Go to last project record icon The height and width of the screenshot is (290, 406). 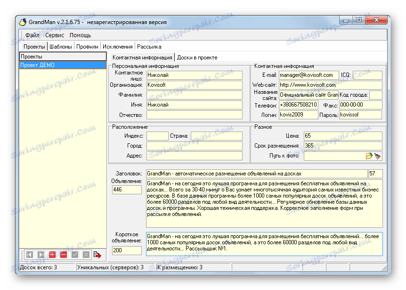41,255
